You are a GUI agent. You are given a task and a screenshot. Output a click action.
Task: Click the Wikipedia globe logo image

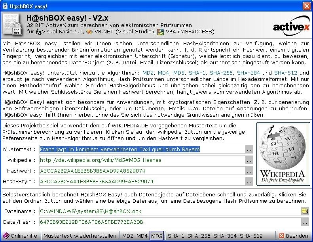point(283,153)
